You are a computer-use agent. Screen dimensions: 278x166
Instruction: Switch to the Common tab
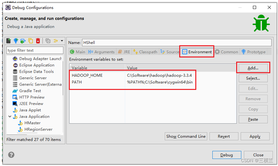227,52
